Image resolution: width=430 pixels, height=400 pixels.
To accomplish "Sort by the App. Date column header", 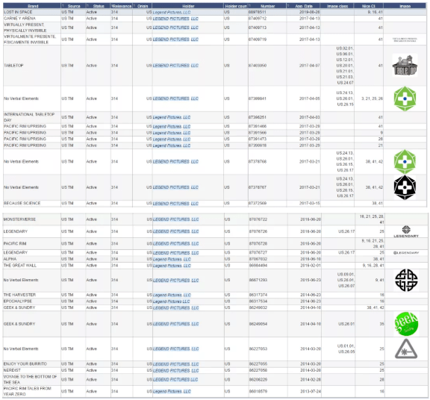I will pyautogui.click(x=304, y=6).
